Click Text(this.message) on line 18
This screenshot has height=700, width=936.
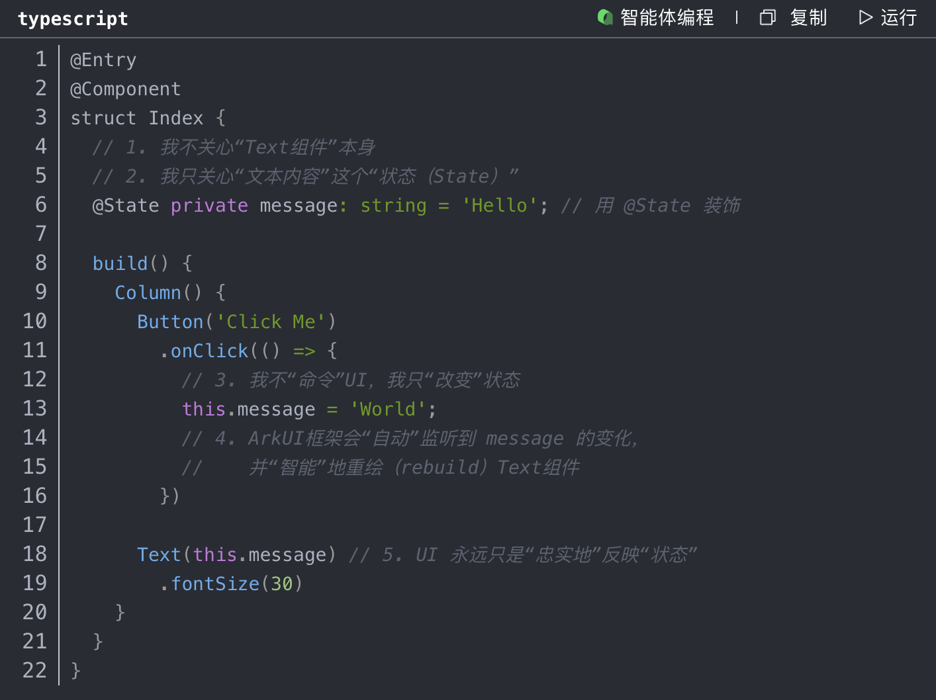235,554
